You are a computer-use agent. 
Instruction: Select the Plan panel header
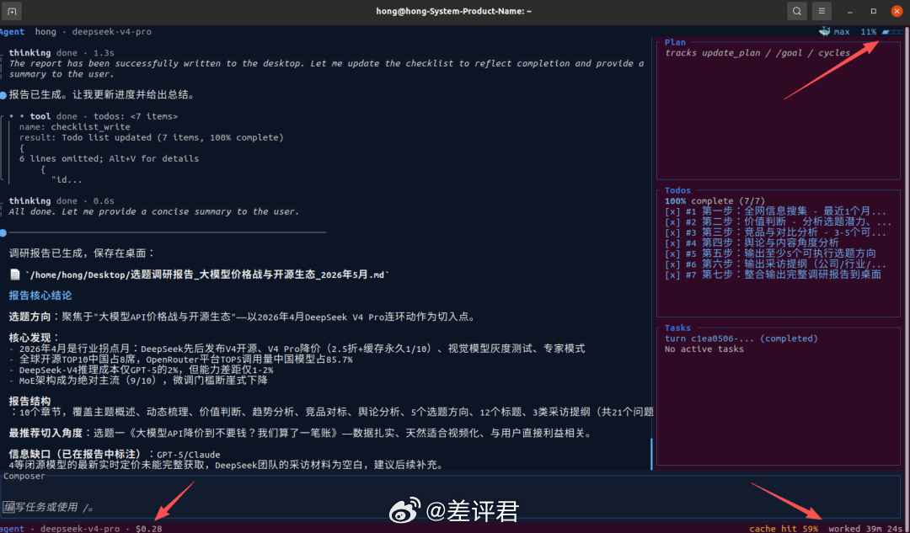point(675,42)
